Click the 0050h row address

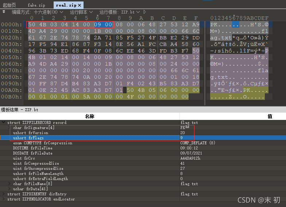12,57
